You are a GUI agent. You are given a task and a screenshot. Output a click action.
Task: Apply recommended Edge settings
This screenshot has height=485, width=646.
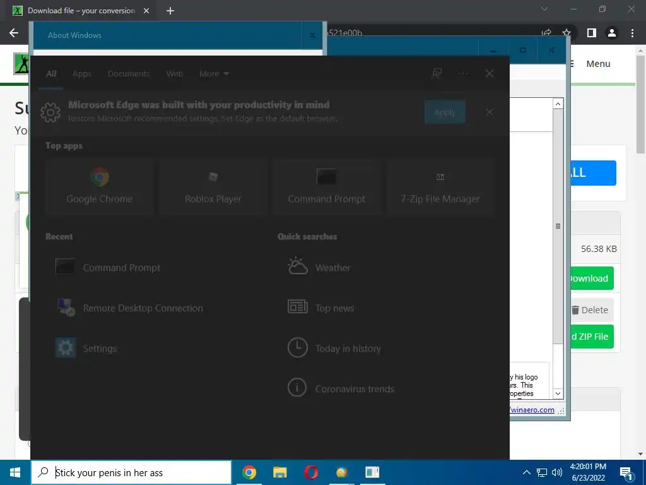pyautogui.click(x=445, y=112)
